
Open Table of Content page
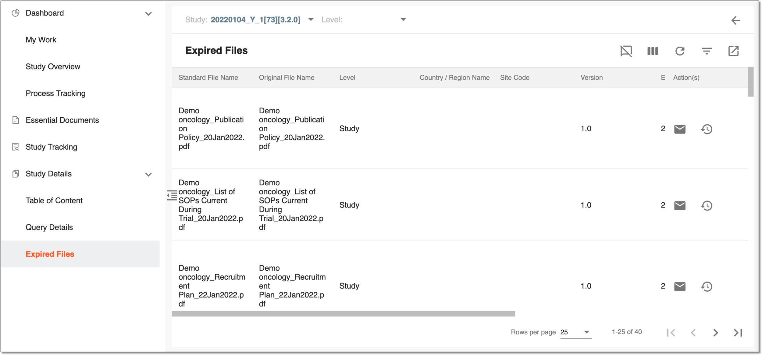tap(54, 201)
